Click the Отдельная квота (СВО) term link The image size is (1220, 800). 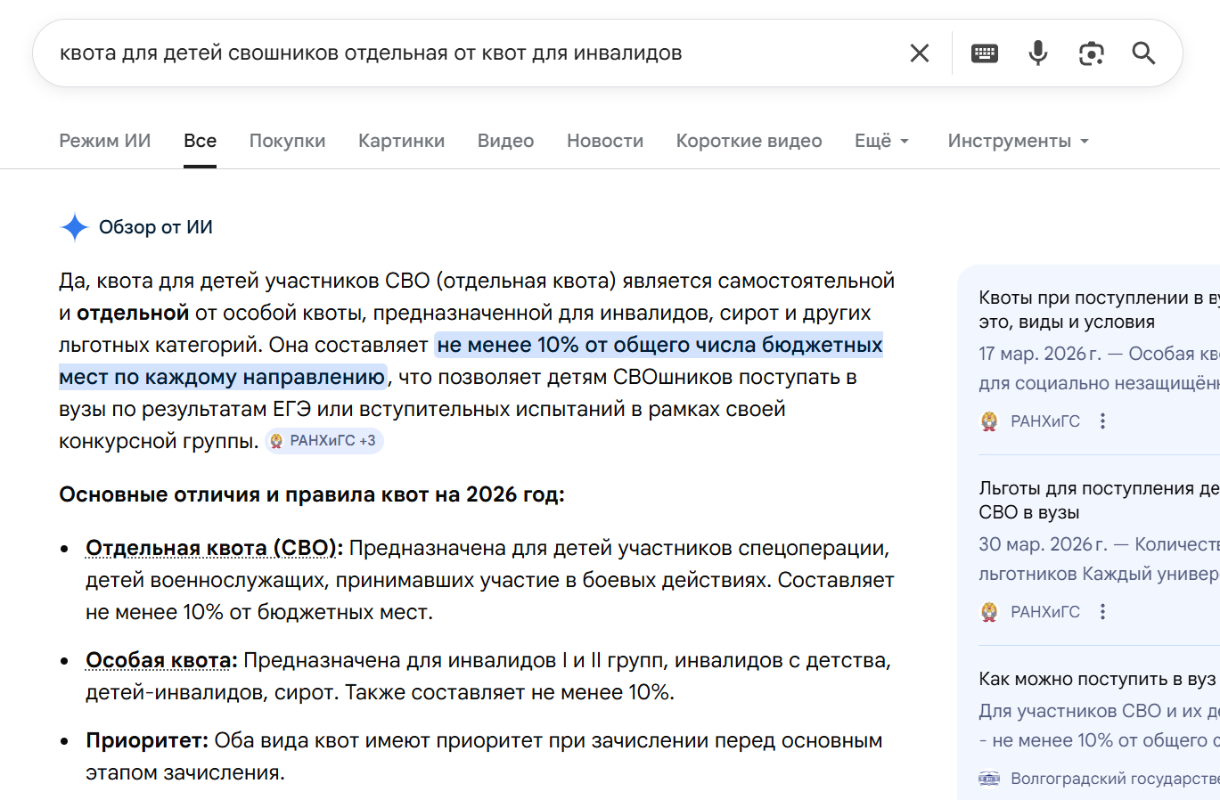(214, 548)
